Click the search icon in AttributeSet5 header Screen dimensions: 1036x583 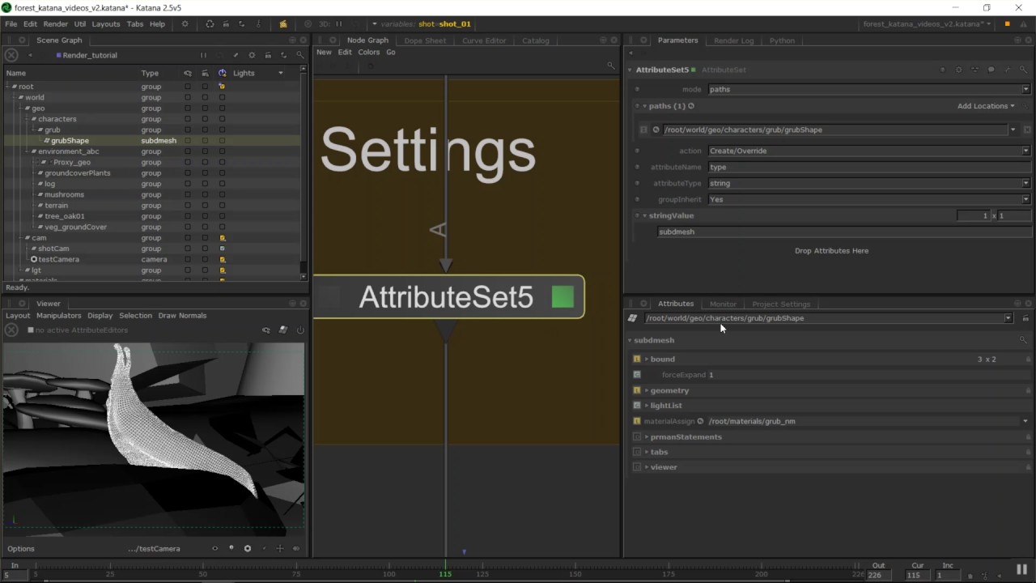pyautogui.click(x=1024, y=70)
